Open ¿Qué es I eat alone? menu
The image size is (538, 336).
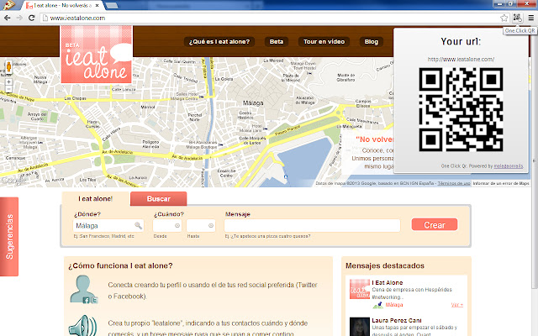[219, 41]
